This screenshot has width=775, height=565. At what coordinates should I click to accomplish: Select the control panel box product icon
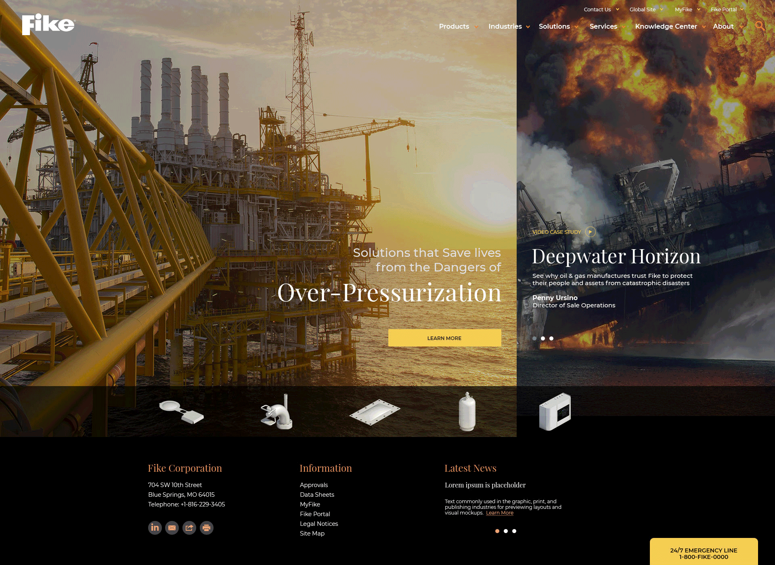coord(555,412)
